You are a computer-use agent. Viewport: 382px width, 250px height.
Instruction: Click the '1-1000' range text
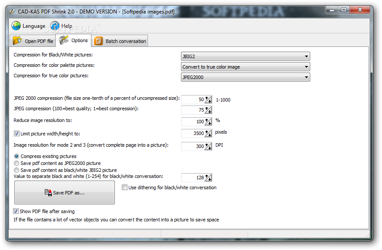[223, 100]
